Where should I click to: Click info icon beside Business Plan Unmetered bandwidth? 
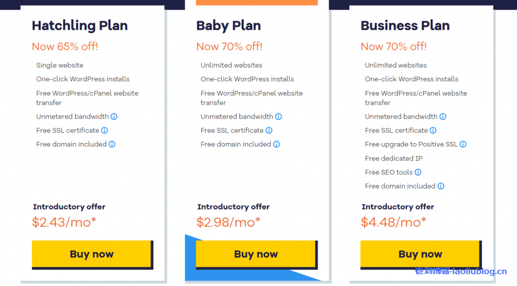pos(443,116)
